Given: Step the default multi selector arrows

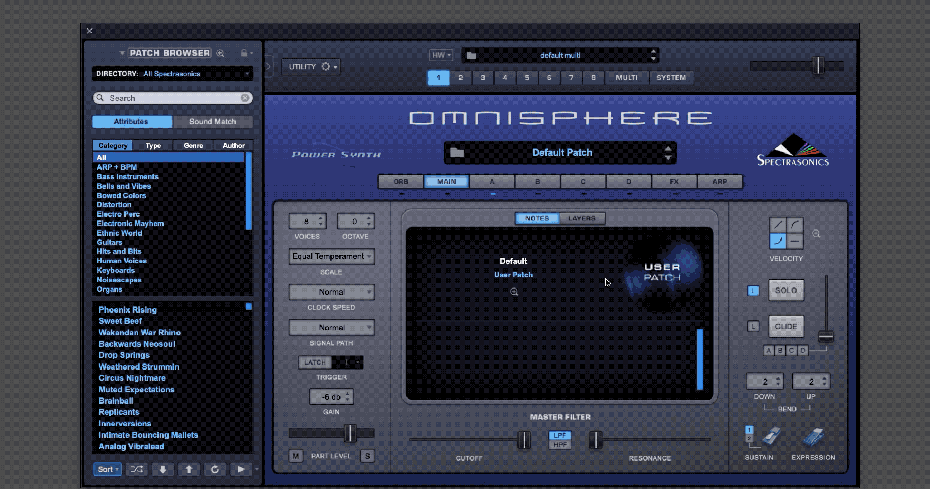Looking at the screenshot, I should point(653,55).
